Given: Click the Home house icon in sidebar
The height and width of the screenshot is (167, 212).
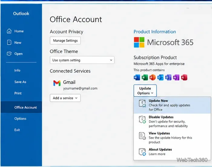Looking at the screenshot, I should coord(9,31).
